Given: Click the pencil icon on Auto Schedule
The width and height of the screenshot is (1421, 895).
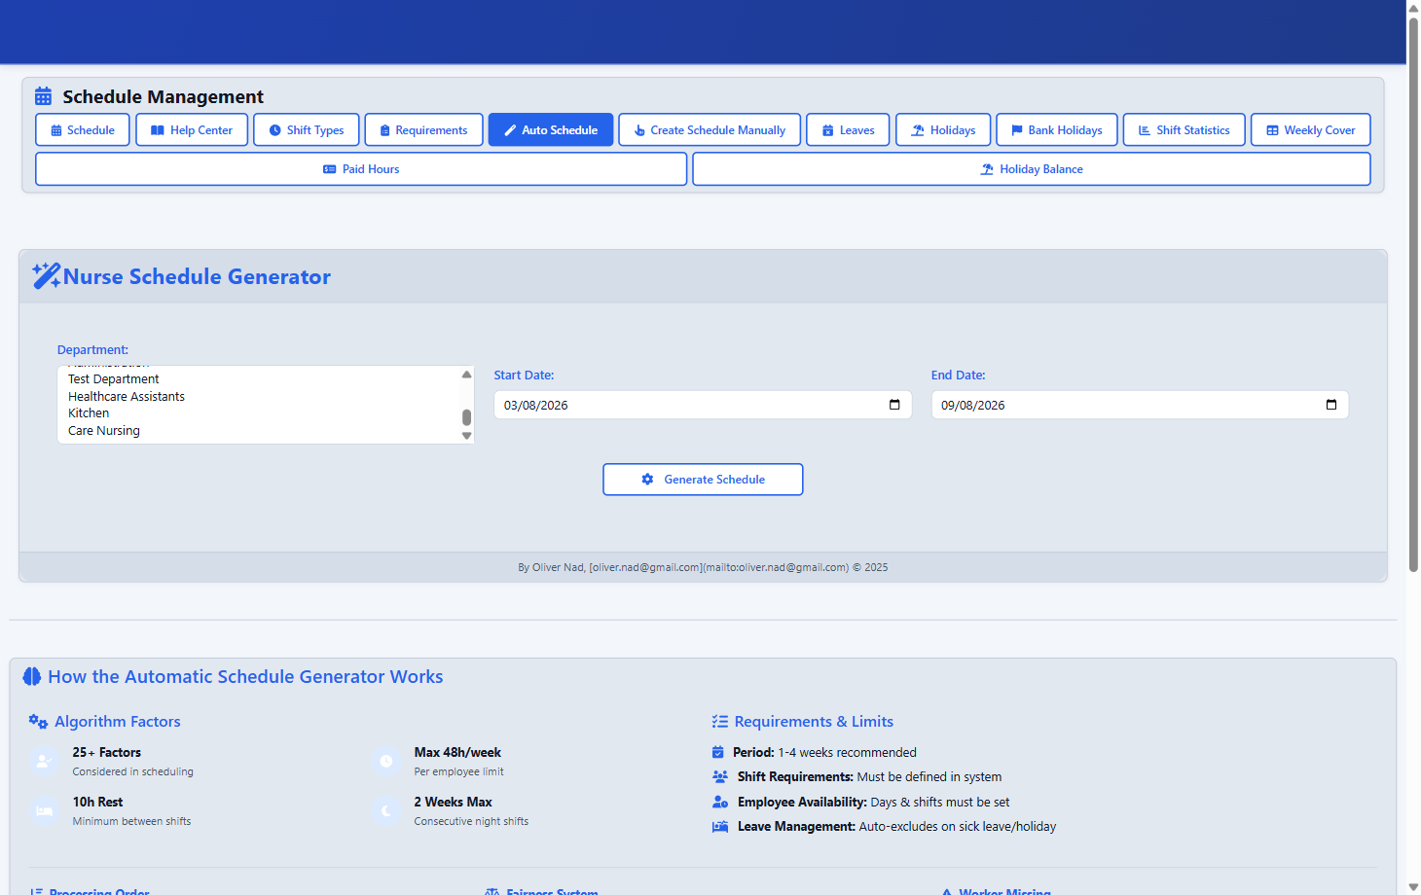Looking at the screenshot, I should [510, 130].
